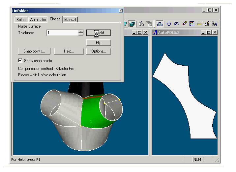Select the shaded solid cube view icon
The image size is (236, 172).
click(132, 24)
